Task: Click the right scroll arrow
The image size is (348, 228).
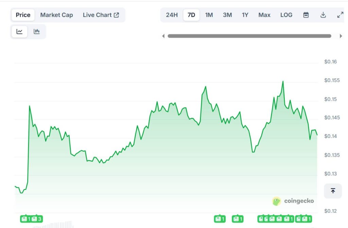Action: [x=341, y=36]
